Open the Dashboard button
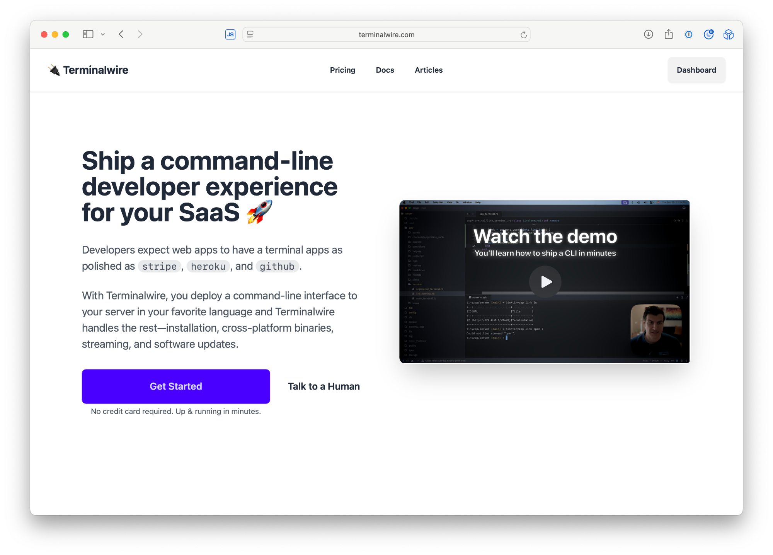The image size is (773, 555). coord(696,70)
